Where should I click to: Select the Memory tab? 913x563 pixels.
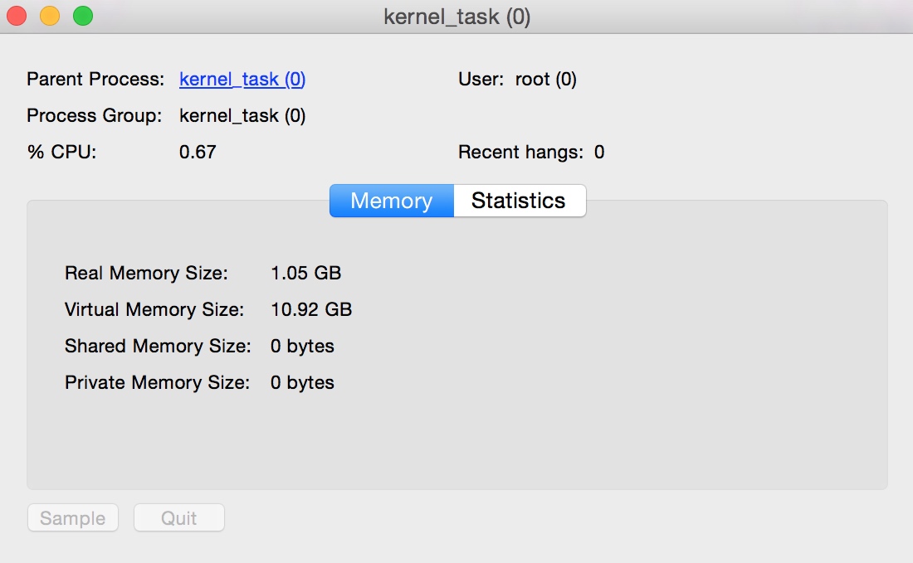pyautogui.click(x=391, y=200)
